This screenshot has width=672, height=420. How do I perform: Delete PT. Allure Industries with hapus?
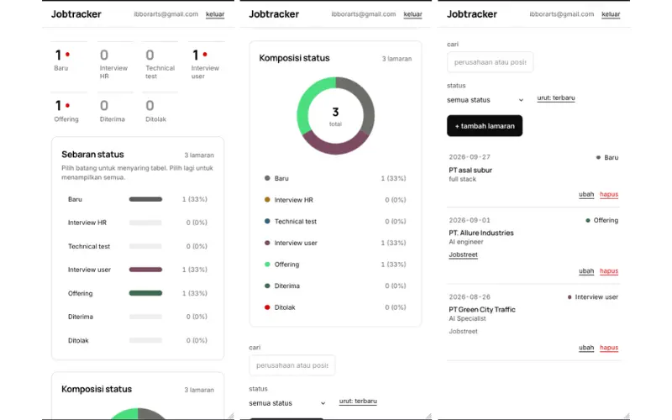tap(609, 270)
